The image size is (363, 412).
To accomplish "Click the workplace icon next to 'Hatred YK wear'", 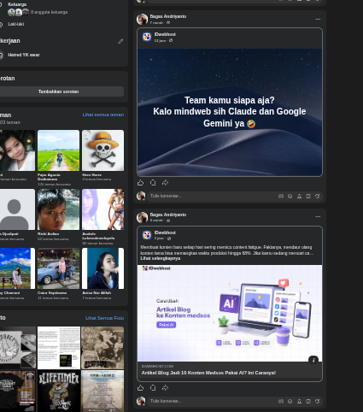I will point(1,55).
